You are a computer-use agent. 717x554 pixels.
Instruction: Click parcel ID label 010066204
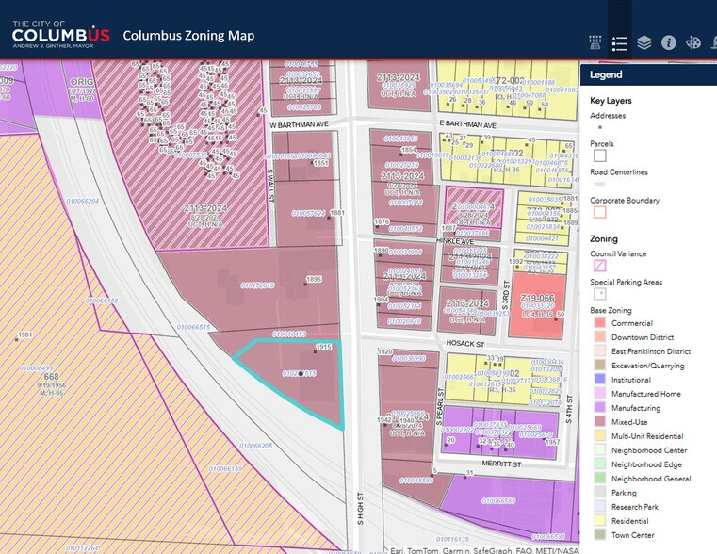pyautogui.click(x=82, y=201)
